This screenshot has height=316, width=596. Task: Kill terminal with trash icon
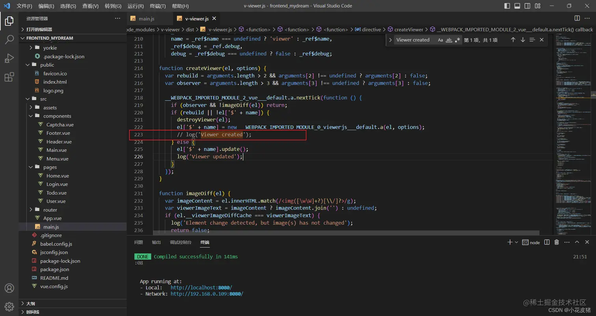click(557, 242)
